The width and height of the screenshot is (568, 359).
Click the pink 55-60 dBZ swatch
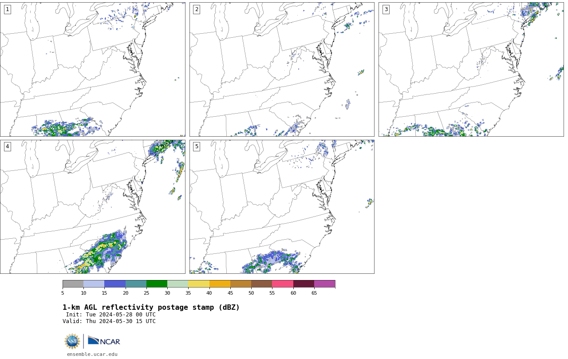[x=283, y=284]
